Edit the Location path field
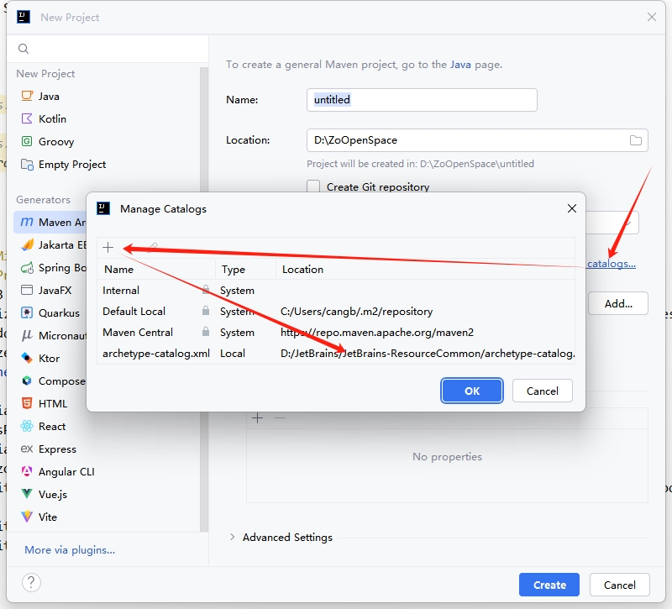The image size is (672, 609). pos(477,140)
